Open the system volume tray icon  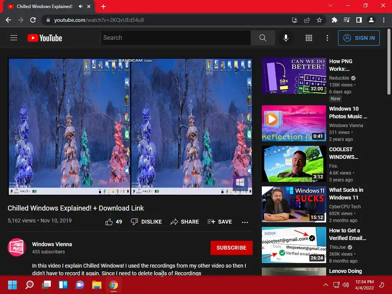(346, 285)
